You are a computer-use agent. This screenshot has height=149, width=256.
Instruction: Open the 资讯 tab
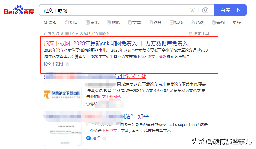(x=92, y=22)
